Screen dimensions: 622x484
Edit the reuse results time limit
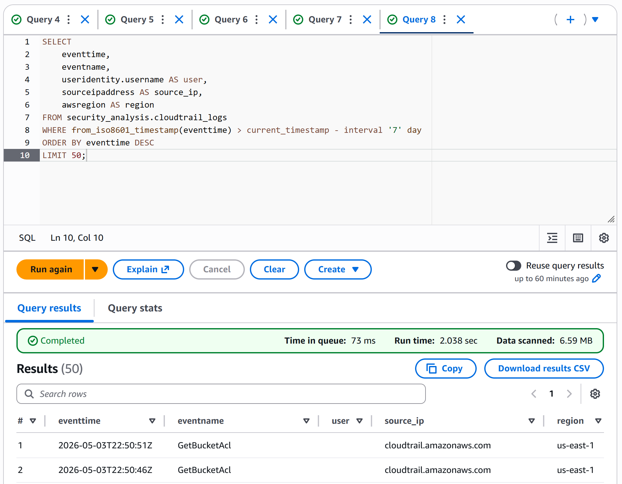[x=596, y=279]
